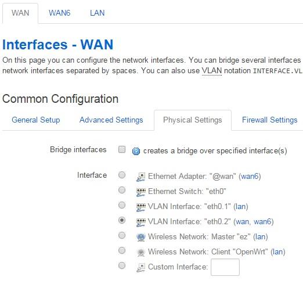Switch to the WAN6 tab
This screenshot has width=303, height=291.
(x=59, y=13)
